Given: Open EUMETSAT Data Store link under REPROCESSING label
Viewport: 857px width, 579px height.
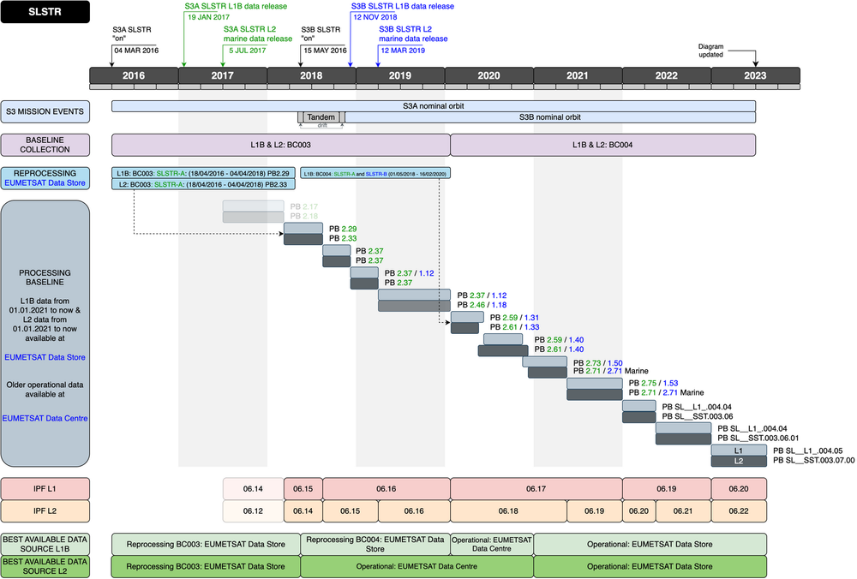Looking at the screenshot, I should [x=45, y=183].
